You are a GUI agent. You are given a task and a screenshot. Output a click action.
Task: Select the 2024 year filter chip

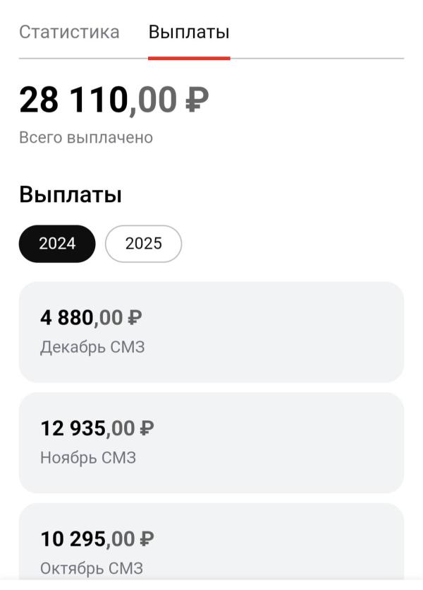[x=57, y=244]
